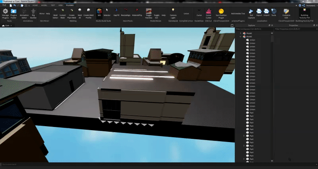Collapse the expanded Model in Explorer
Viewport: 318px width, 169px height.
click(x=240, y=36)
